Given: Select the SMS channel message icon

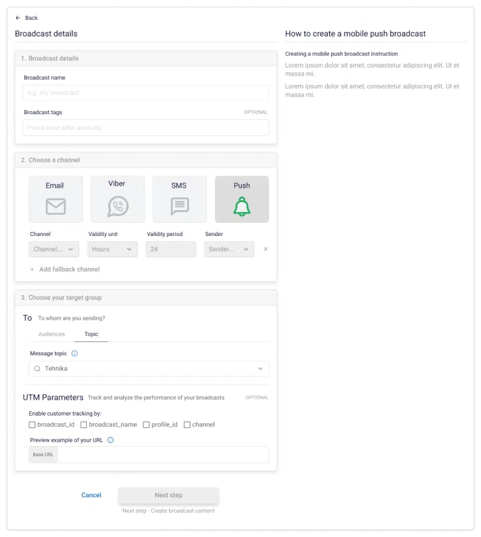Looking at the screenshot, I should 179,207.
